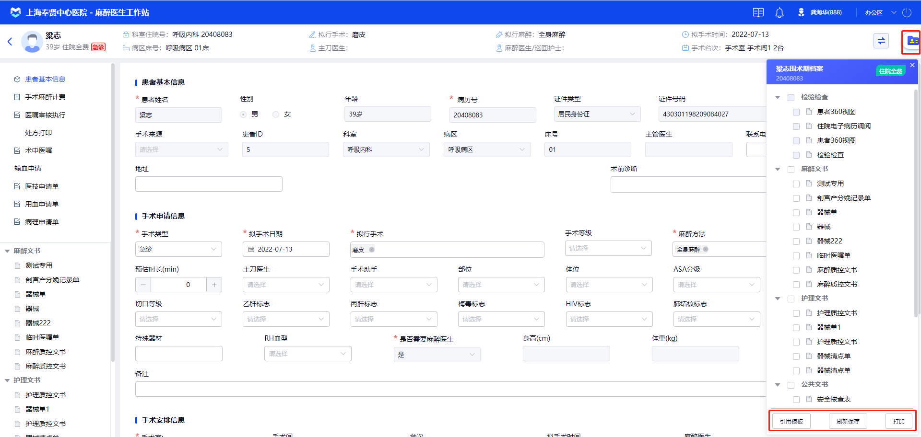This screenshot has height=437, width=921.
Task: Open 处方打印 in the sidebar menu
Action: coord(38,133)
